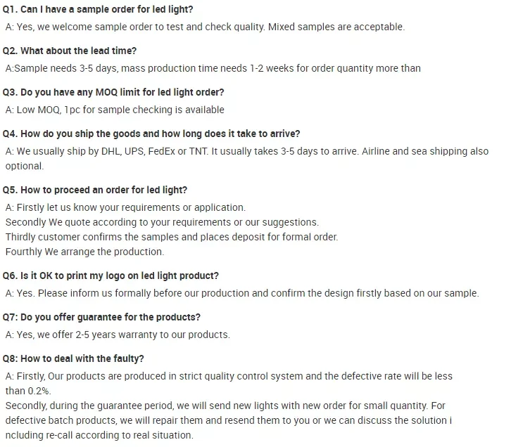Click the Thirdly customer confirms samples line
This screenshot has width=530, height=447.
click(x=172, y=237)
